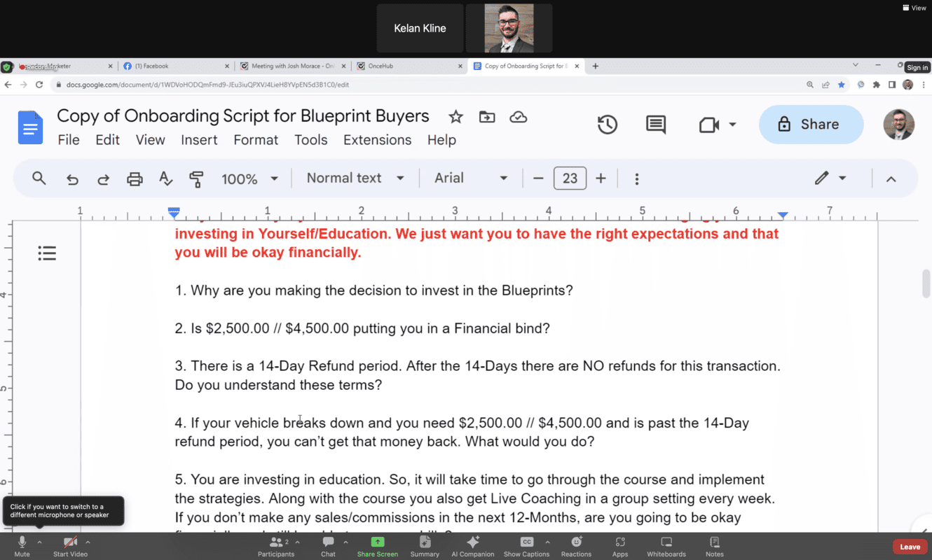Star the Onboarding Script document
The height and width of the screenshot is (560, 932).
(456, 117)
